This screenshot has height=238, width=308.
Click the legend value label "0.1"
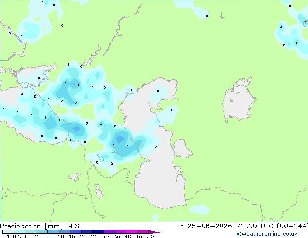[5, 236]
